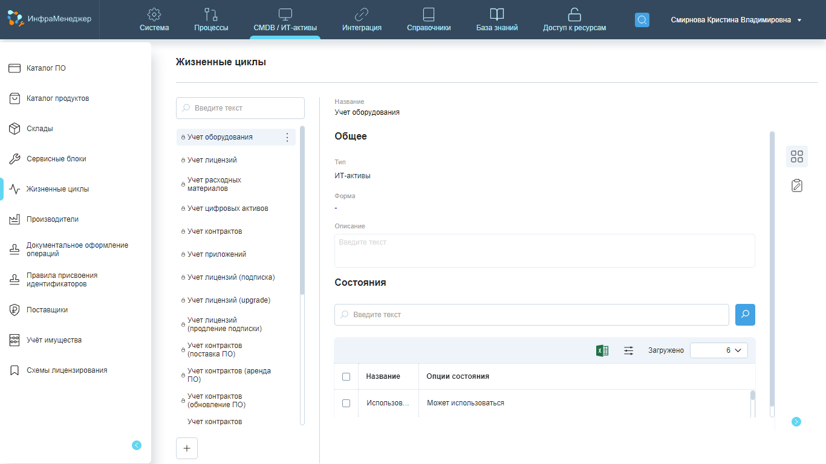Select Учет оборудования lifecycle
The width and height of the screenshot is (826, 464).
(220, 137)
